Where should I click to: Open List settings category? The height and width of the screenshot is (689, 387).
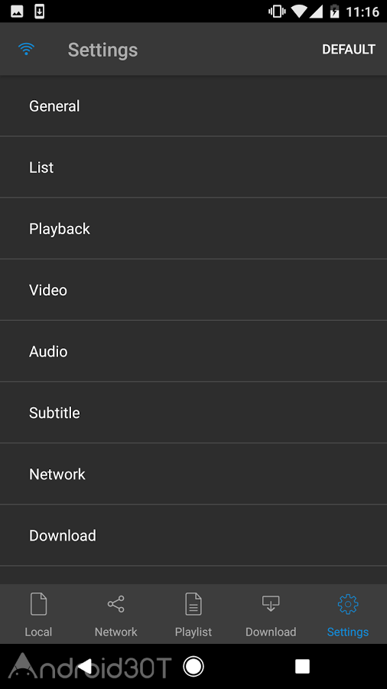(193, 167)
